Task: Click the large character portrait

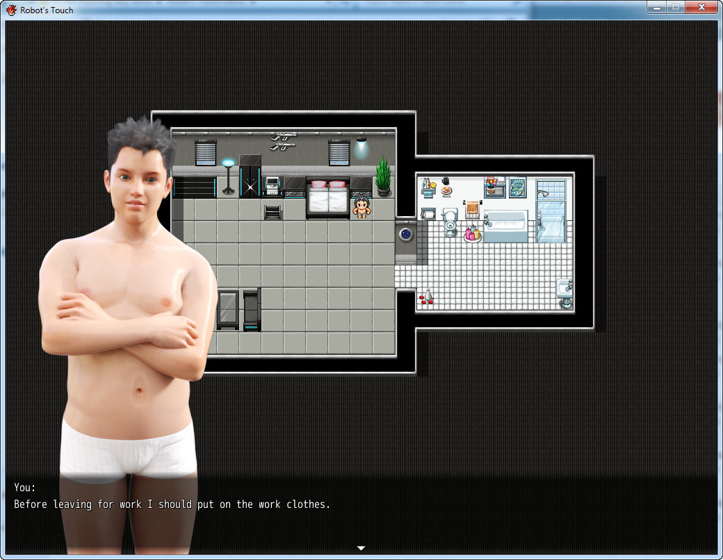Action: click(x=128, y=335)
